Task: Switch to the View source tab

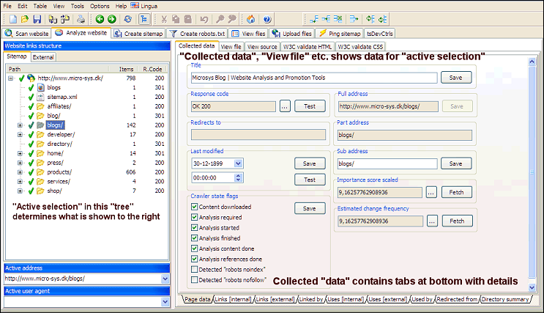Action: (262, 47)
